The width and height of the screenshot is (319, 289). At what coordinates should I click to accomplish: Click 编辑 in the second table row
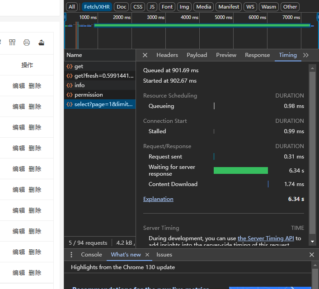pyautogui.click(x=19, y=107)
